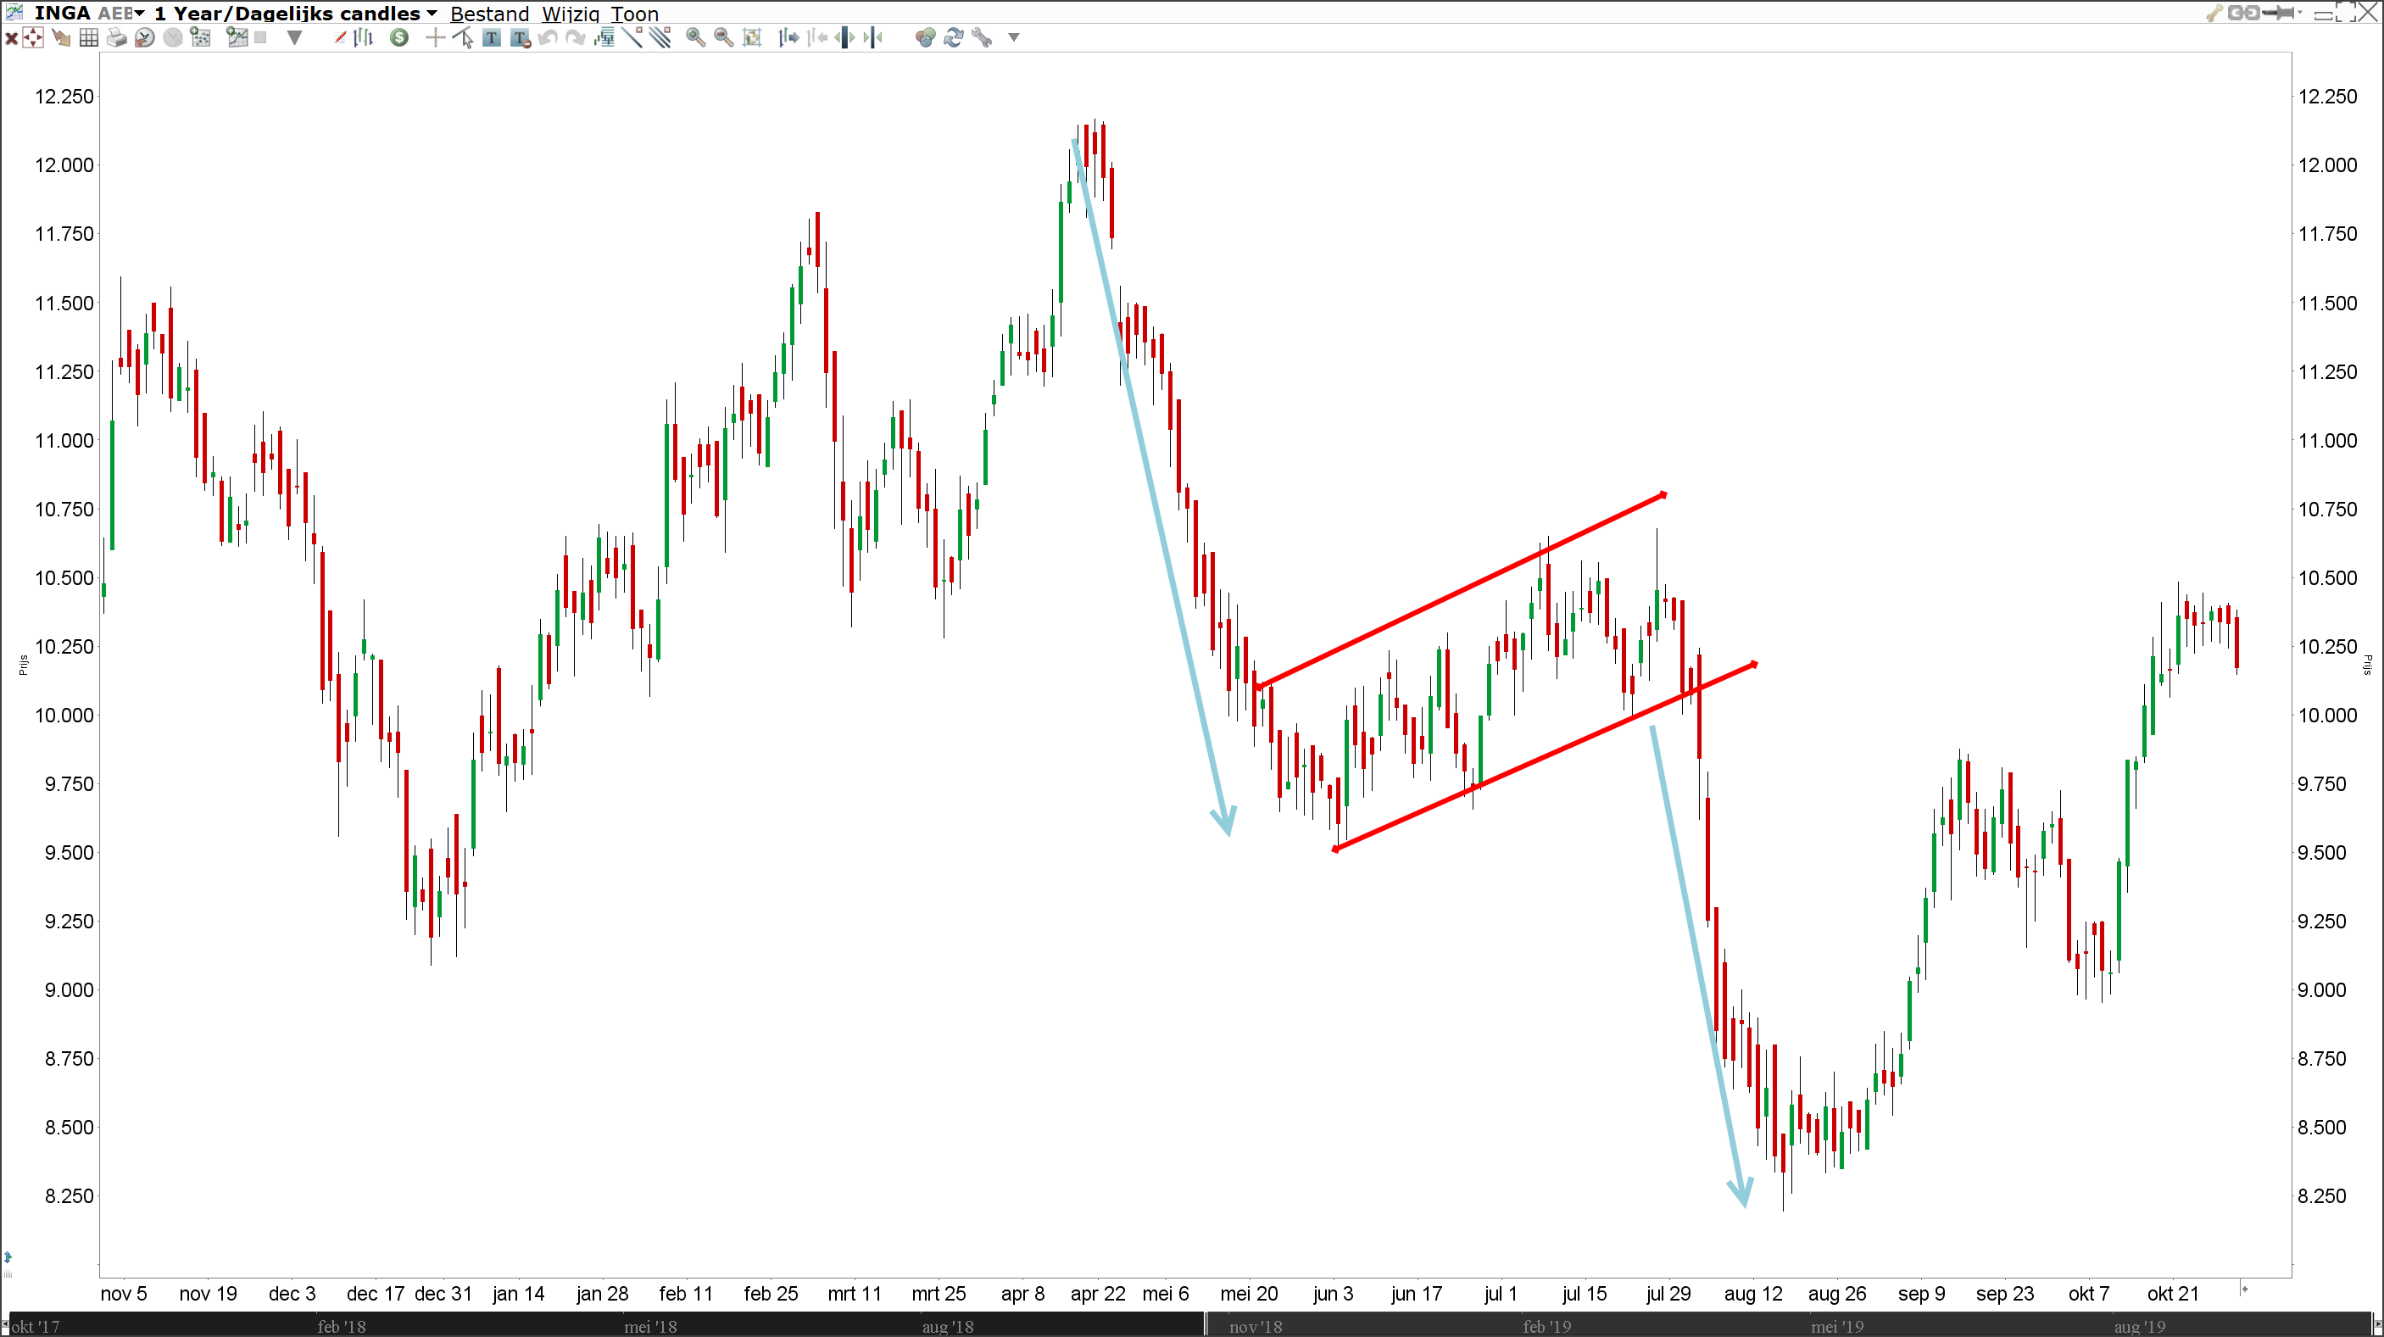This screenshot has height=1337, width=2384.
Task: Click the center bar scroll icon
Action: [845, 38]
